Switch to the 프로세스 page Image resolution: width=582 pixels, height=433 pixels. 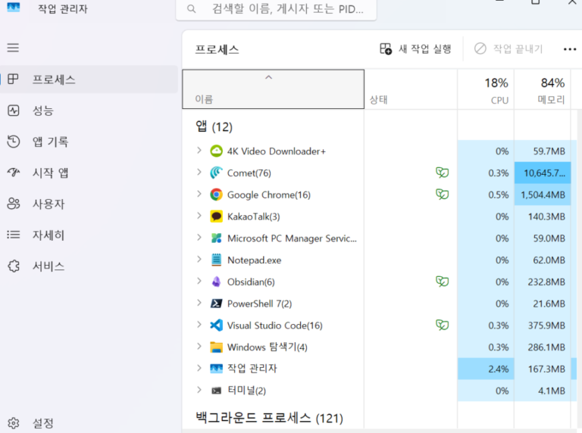coord(89,79)
